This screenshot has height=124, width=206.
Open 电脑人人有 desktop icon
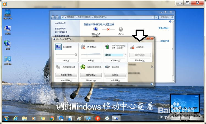click(8, 15)
